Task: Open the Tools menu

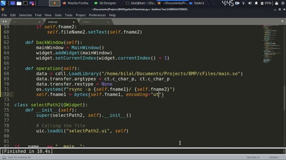Action: tap(68, 15)
